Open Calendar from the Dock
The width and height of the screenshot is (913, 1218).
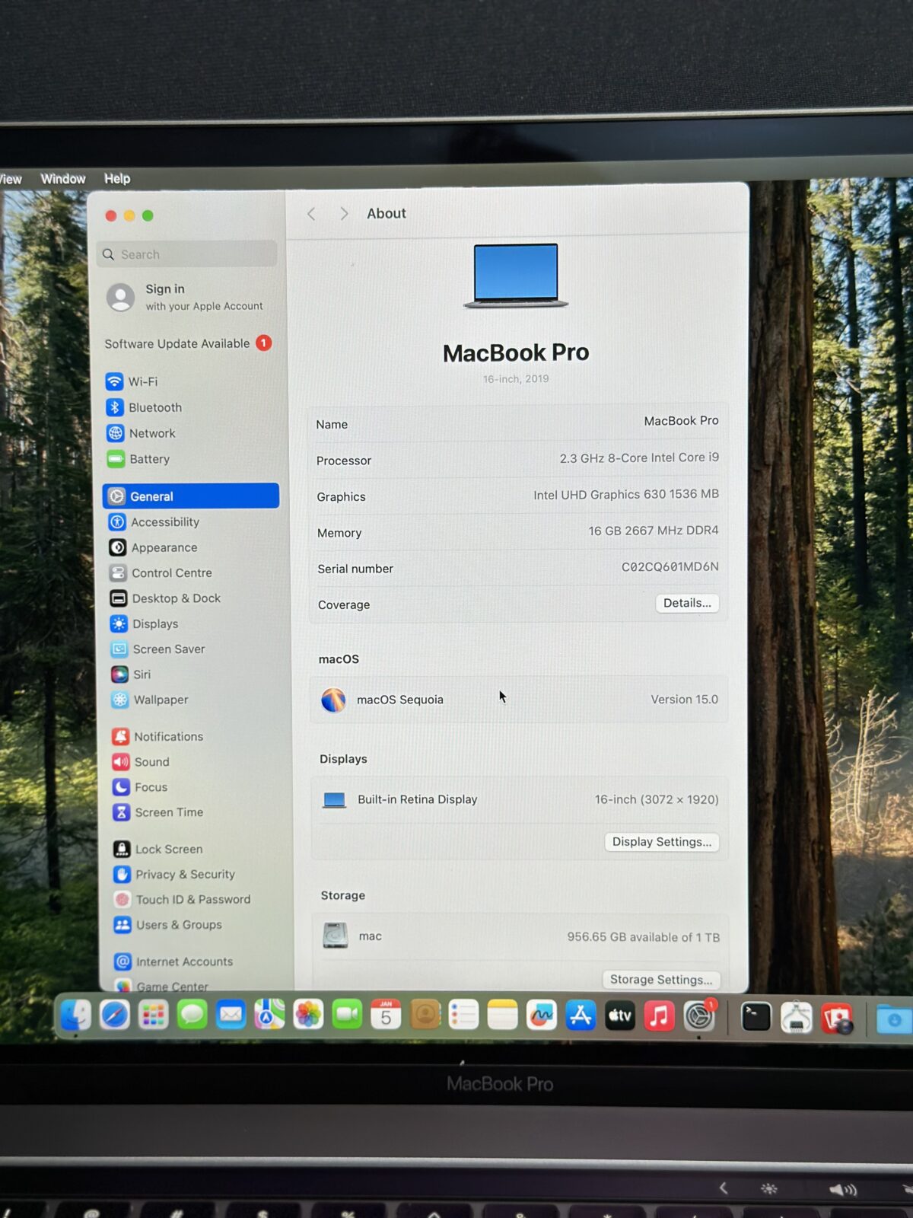[x=386, y=1015]
